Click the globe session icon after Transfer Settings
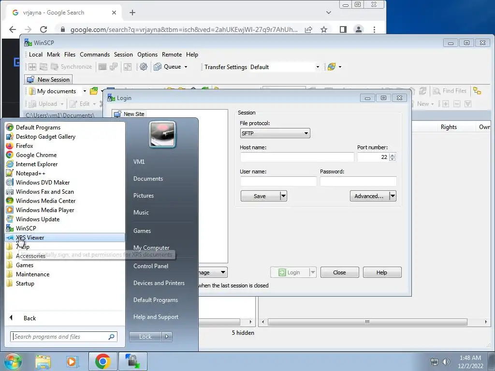Screen dimensions: 495x371 coord(332,67)
